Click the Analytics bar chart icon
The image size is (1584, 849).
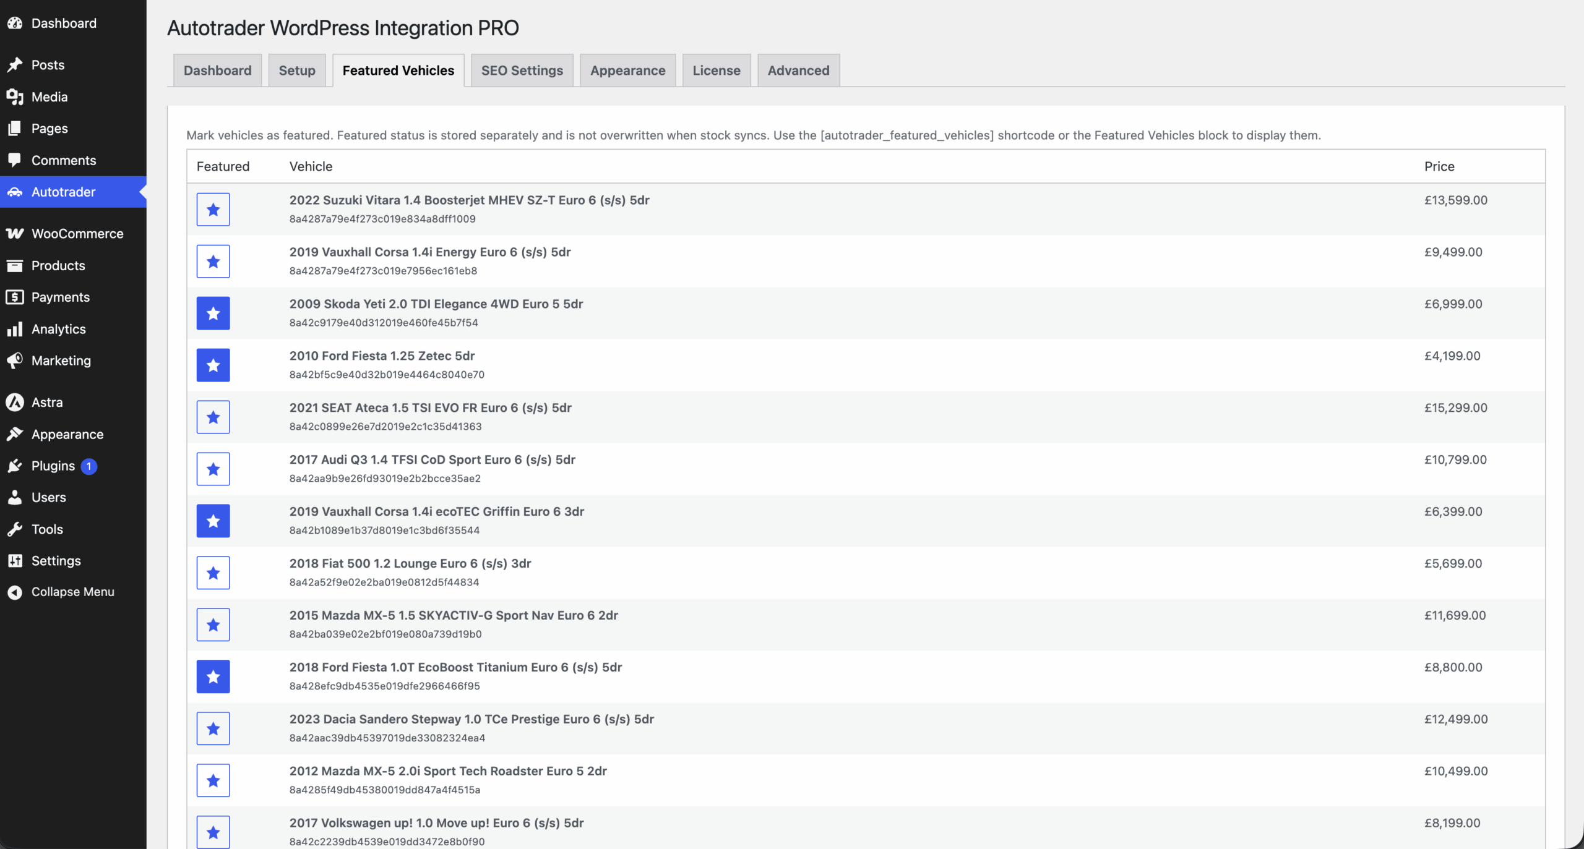(x=15, y=329)
